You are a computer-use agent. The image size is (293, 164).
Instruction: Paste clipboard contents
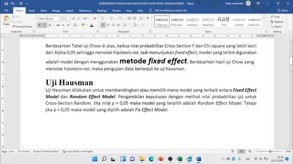(6, 21)
